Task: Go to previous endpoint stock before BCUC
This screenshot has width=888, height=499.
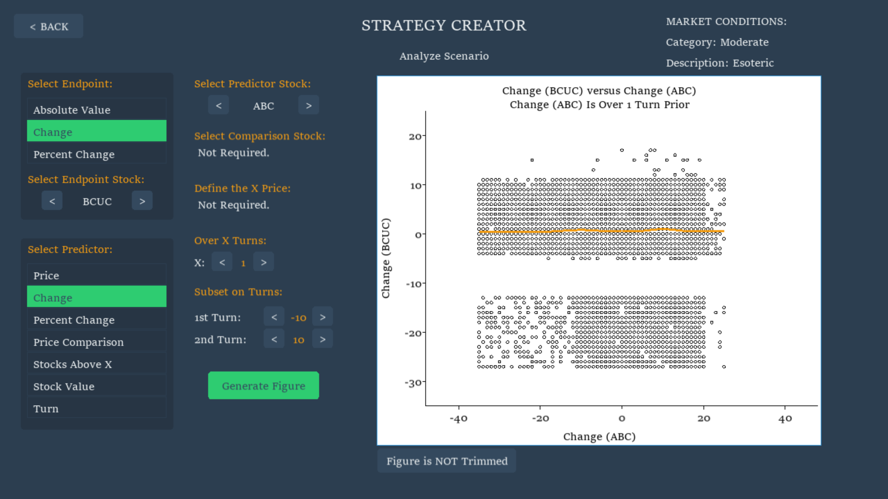Action: click(x=52, y=201)
